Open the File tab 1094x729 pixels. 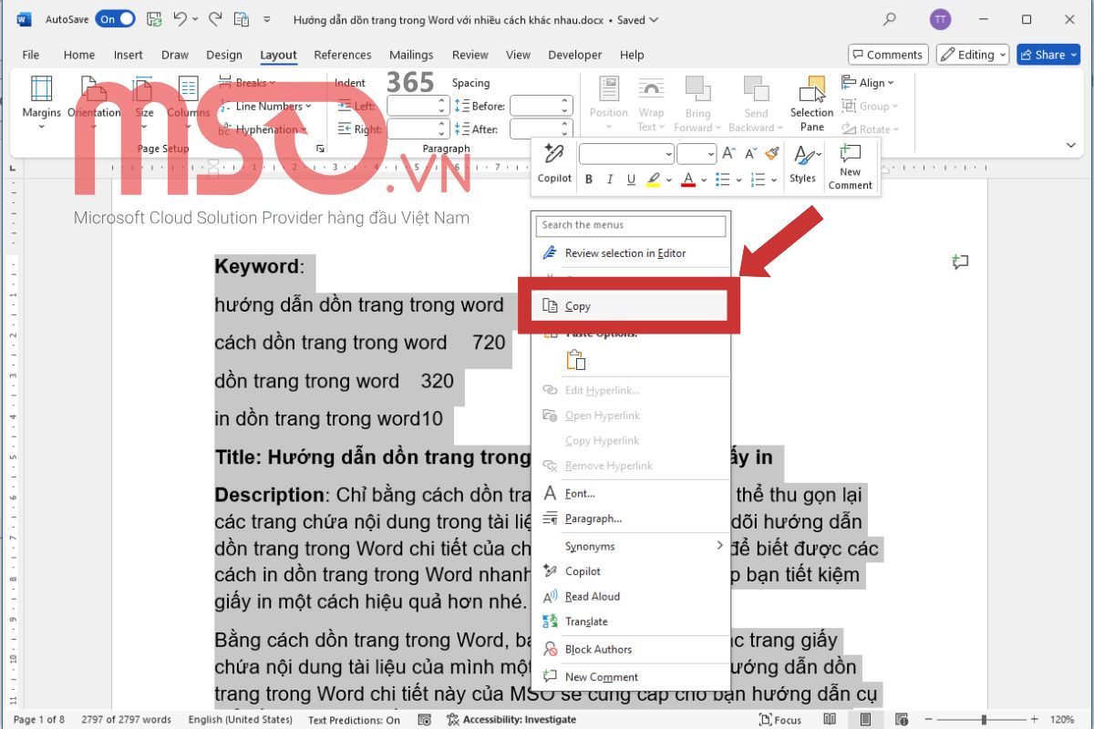pos(30,55)
